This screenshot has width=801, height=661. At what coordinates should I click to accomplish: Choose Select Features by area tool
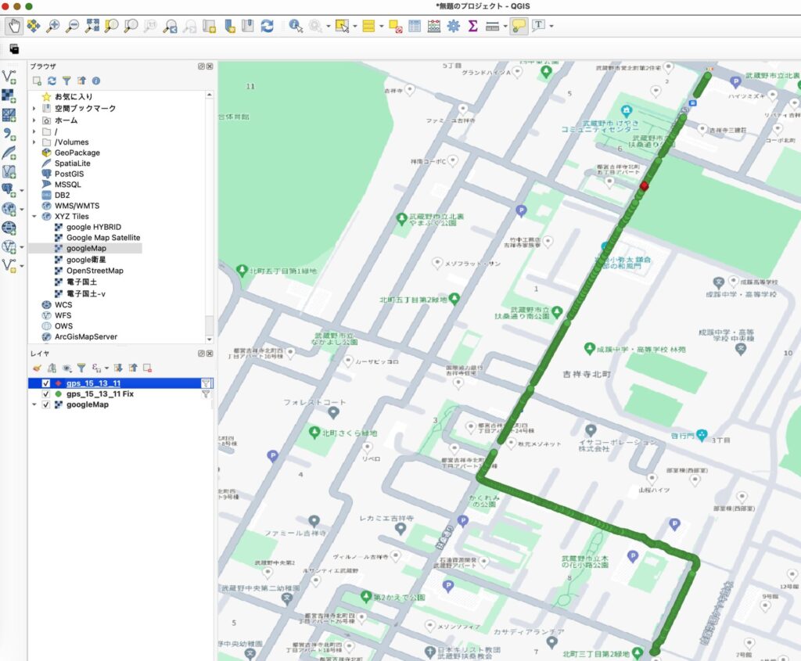(342, 26)
